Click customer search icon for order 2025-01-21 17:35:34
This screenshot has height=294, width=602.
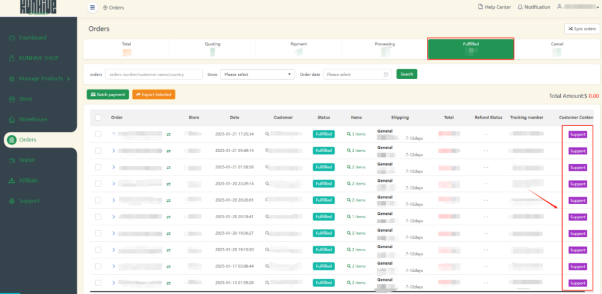[x=267, y=134]
